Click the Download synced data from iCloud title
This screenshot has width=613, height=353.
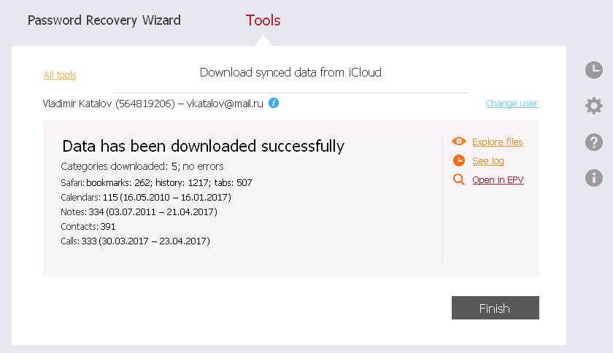(x=290, y=72)
